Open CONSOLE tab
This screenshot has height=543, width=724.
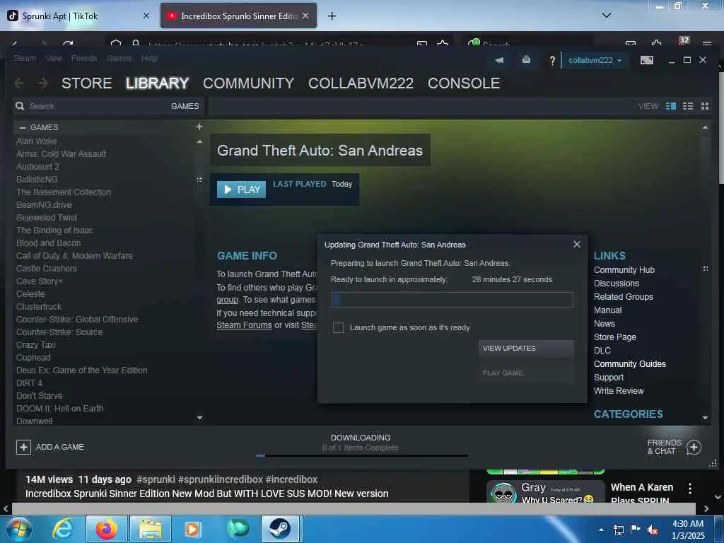click(x=464, y=83)
